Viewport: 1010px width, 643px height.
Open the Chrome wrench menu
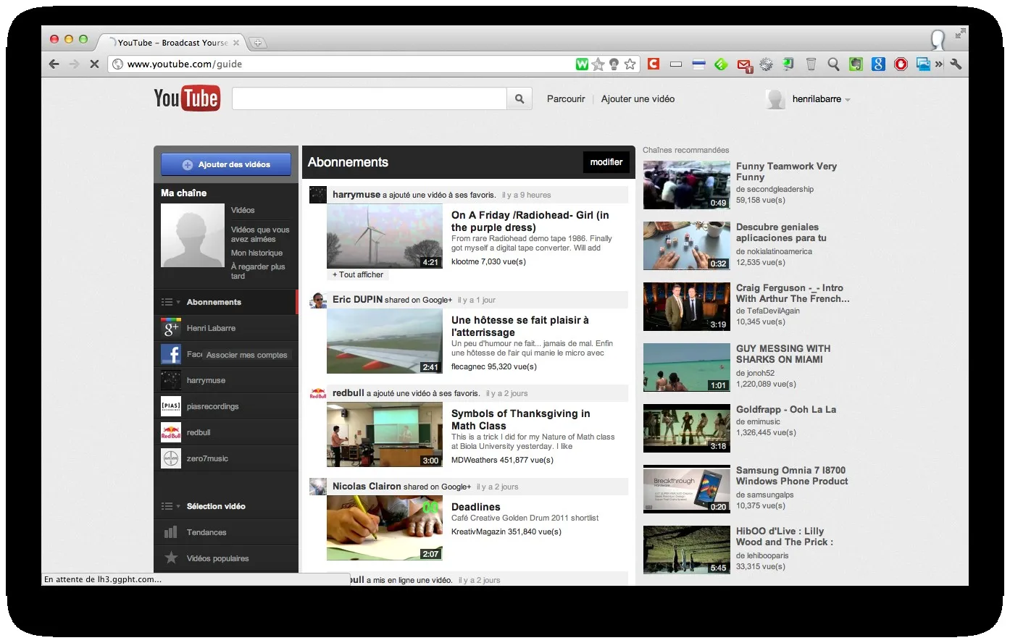click(x=956, y=64)
